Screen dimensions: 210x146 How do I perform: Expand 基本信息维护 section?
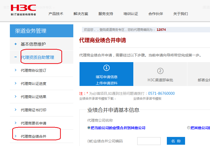[x=33, y=44]
